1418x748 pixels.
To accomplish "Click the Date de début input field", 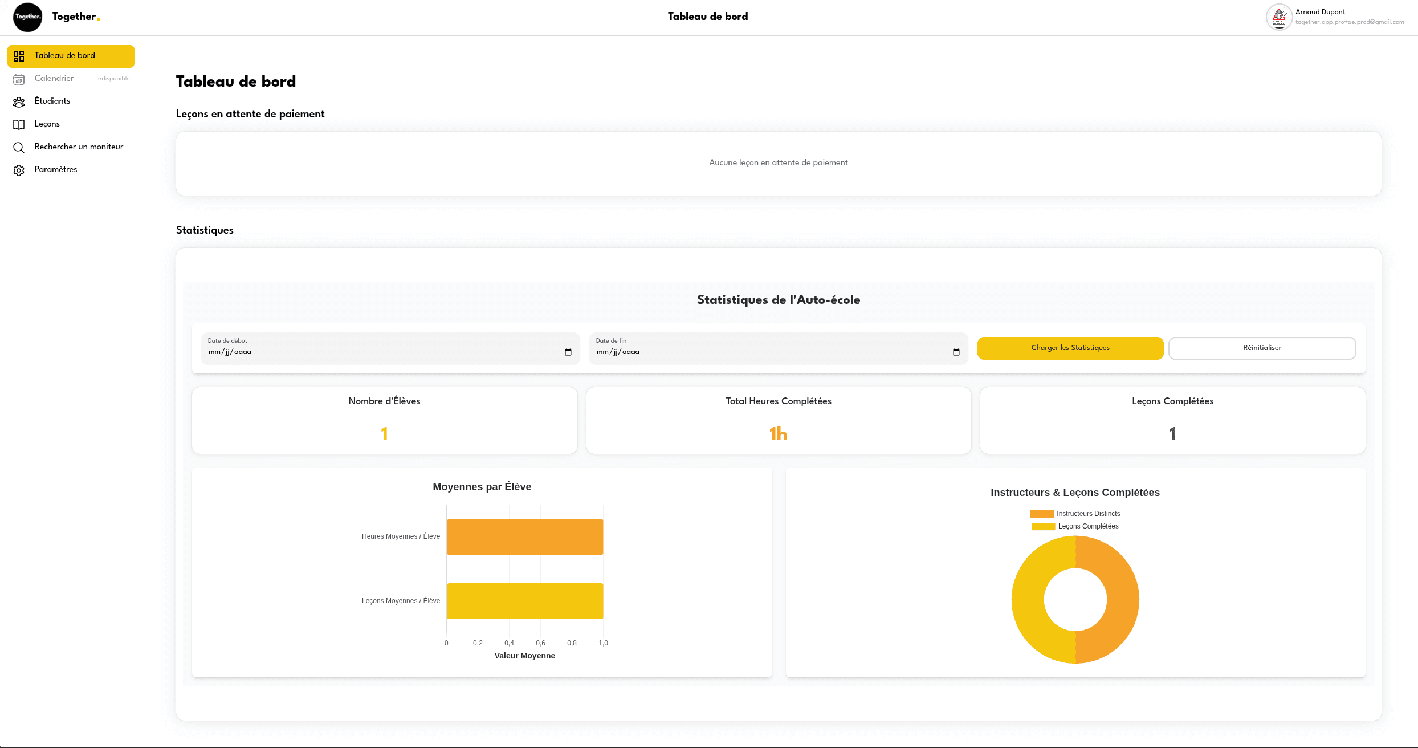I will click(390, 348).
